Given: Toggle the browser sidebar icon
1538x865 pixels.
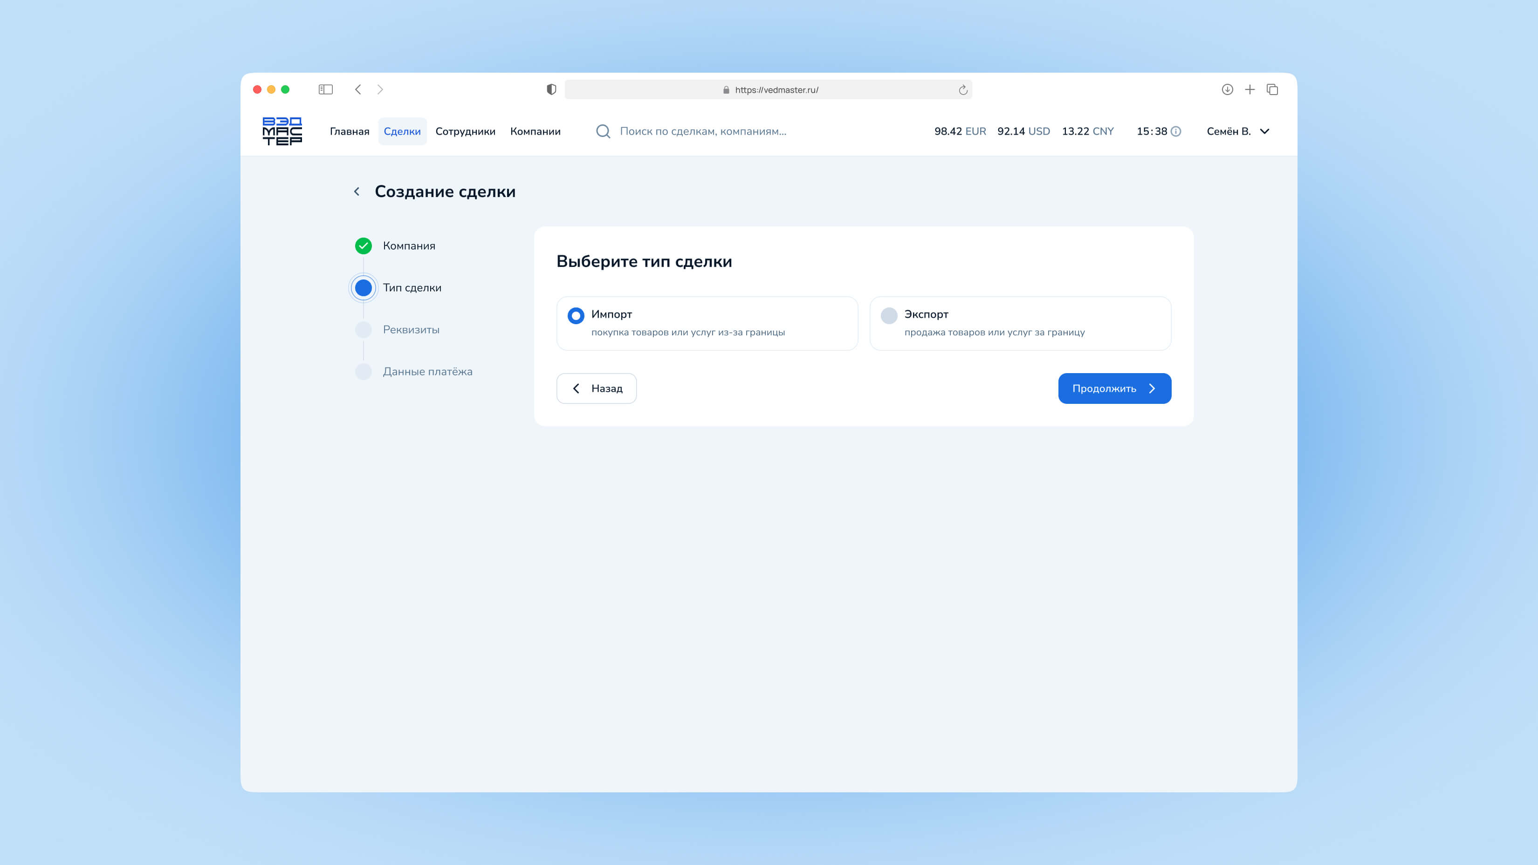Looking at the screenshot, I should [325, 89].
